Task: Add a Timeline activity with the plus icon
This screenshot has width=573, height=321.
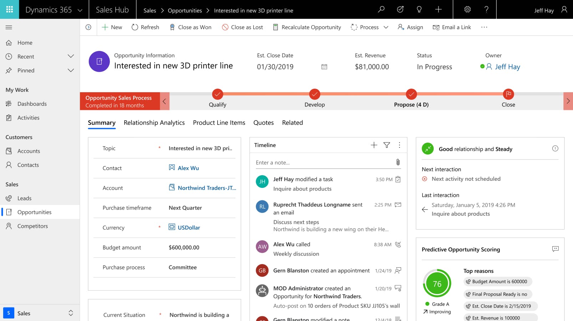Action: click(x=374, y=145)
